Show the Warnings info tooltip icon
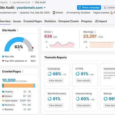The width and height of the screenshot is (115, 115). pyautogui.click(x=95, y=32)
